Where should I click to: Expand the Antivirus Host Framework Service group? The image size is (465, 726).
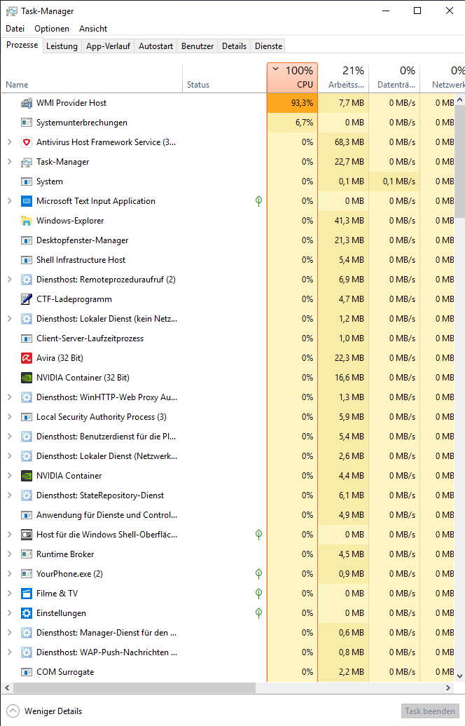click(x=10, y=142)
